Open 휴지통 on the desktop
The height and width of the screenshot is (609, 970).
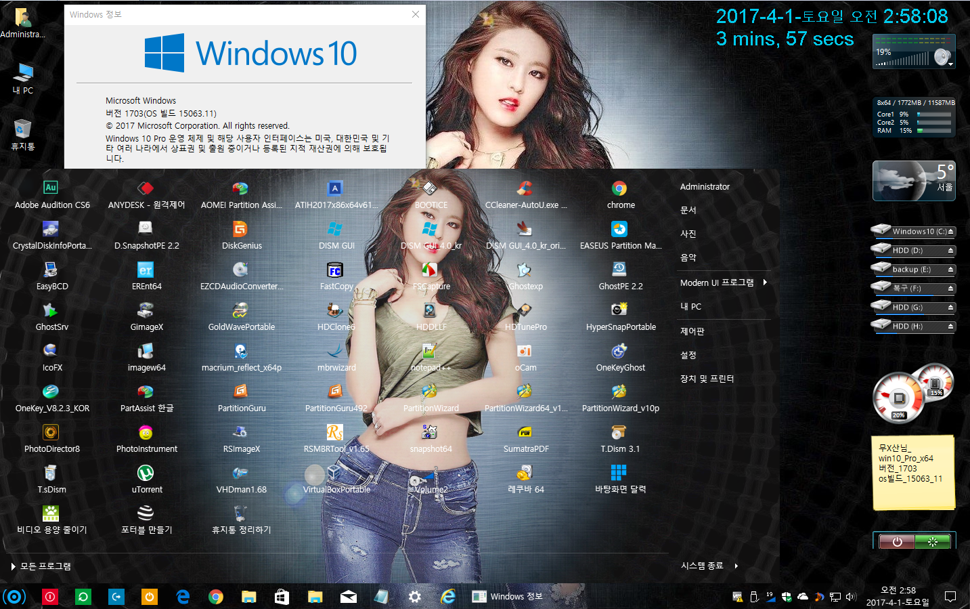tap(23, 134)
